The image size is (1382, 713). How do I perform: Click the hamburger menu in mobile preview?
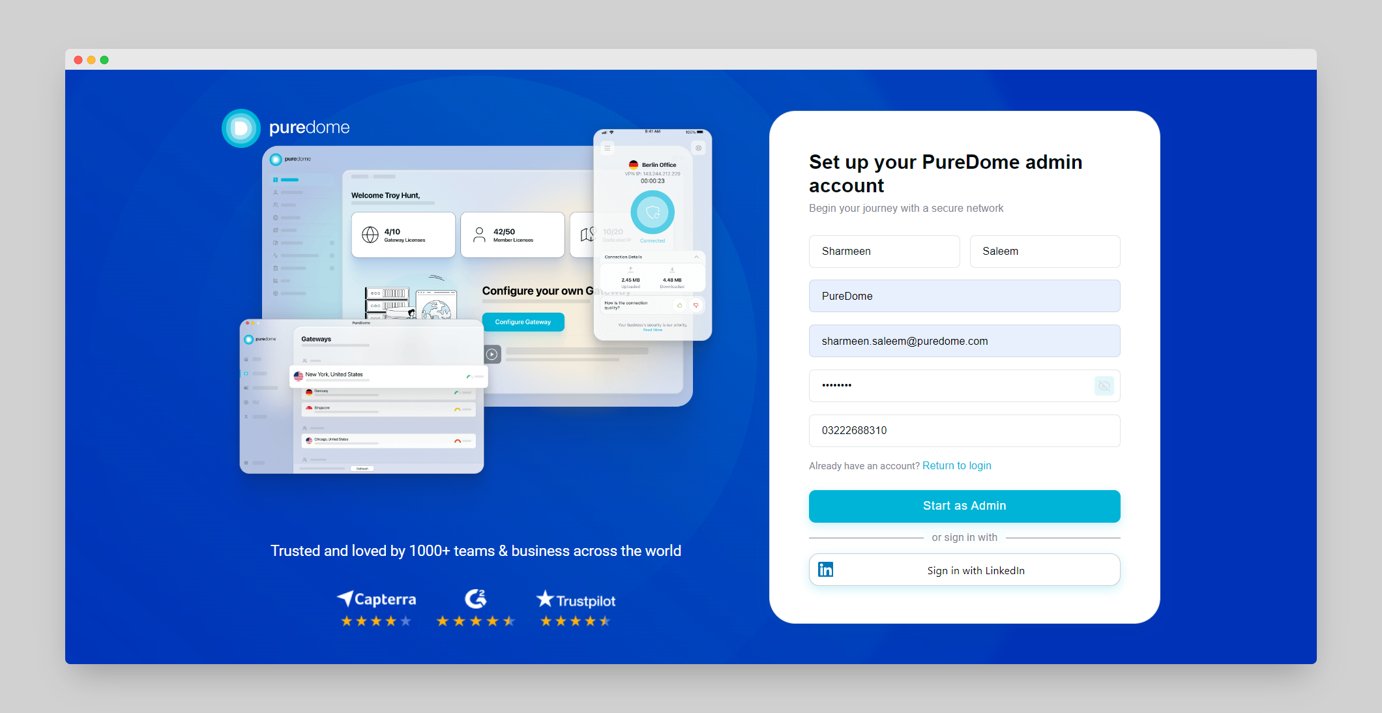[607, 148]
